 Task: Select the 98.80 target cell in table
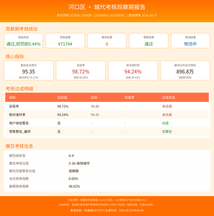[95, 106]
